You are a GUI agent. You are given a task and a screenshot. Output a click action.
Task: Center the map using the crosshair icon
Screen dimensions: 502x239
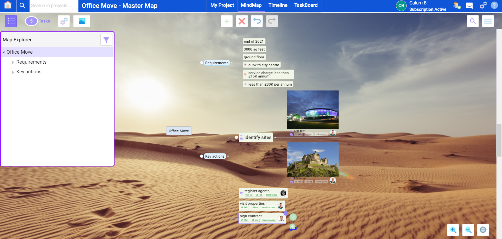pyautogui.click(x=483, y=230)
